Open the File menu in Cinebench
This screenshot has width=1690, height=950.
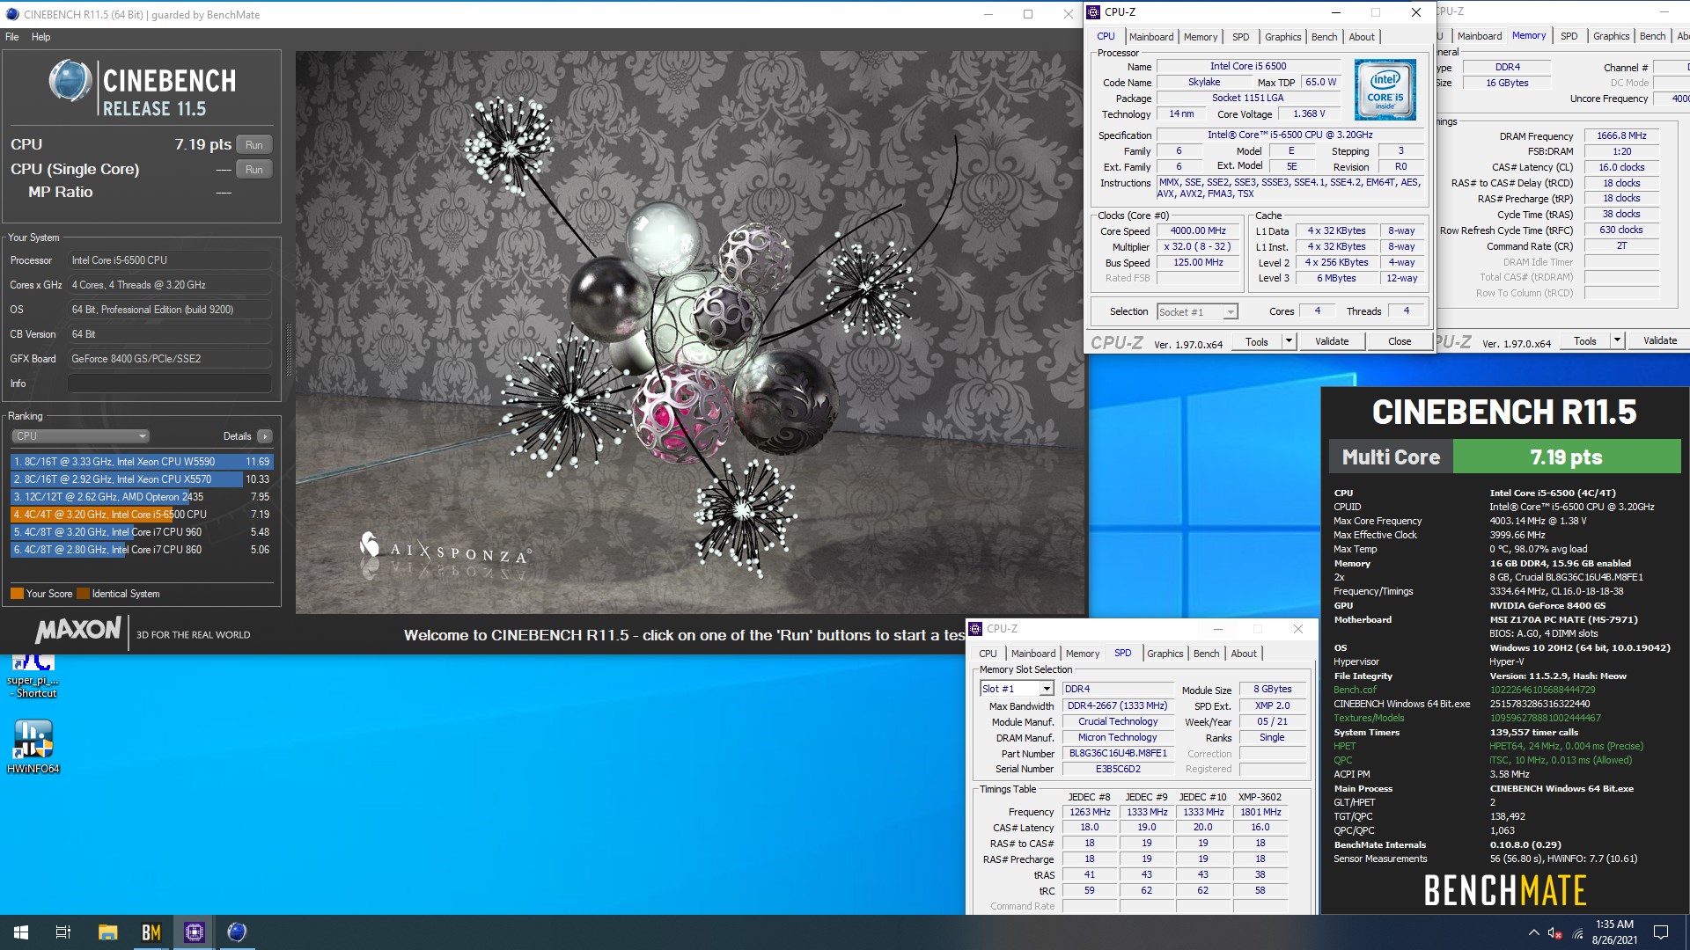[x=12, y=37]
